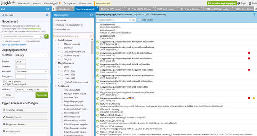Click the Találatok szűkítése search magnifier
This screenshot has height=136, width=257.
point(134,20)
